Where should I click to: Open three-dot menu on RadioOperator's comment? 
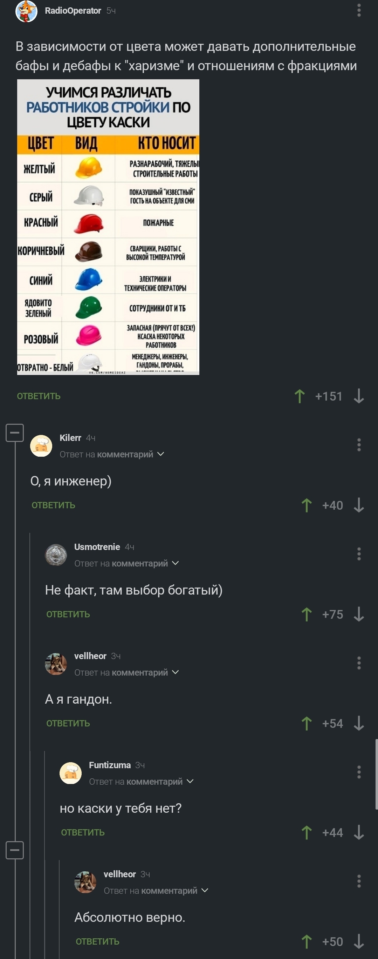[x=359, y=11]
